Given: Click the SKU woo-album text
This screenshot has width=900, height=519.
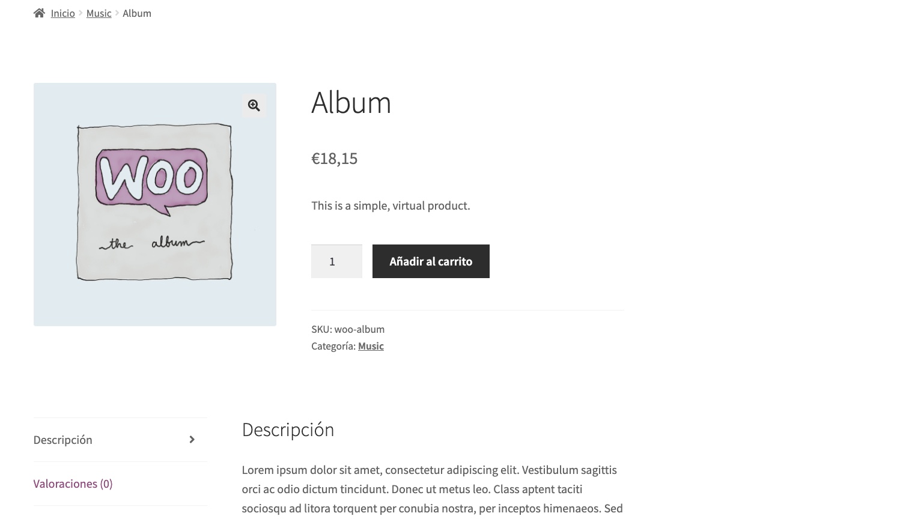Looking at the screenshot, I should pos(348,329).
